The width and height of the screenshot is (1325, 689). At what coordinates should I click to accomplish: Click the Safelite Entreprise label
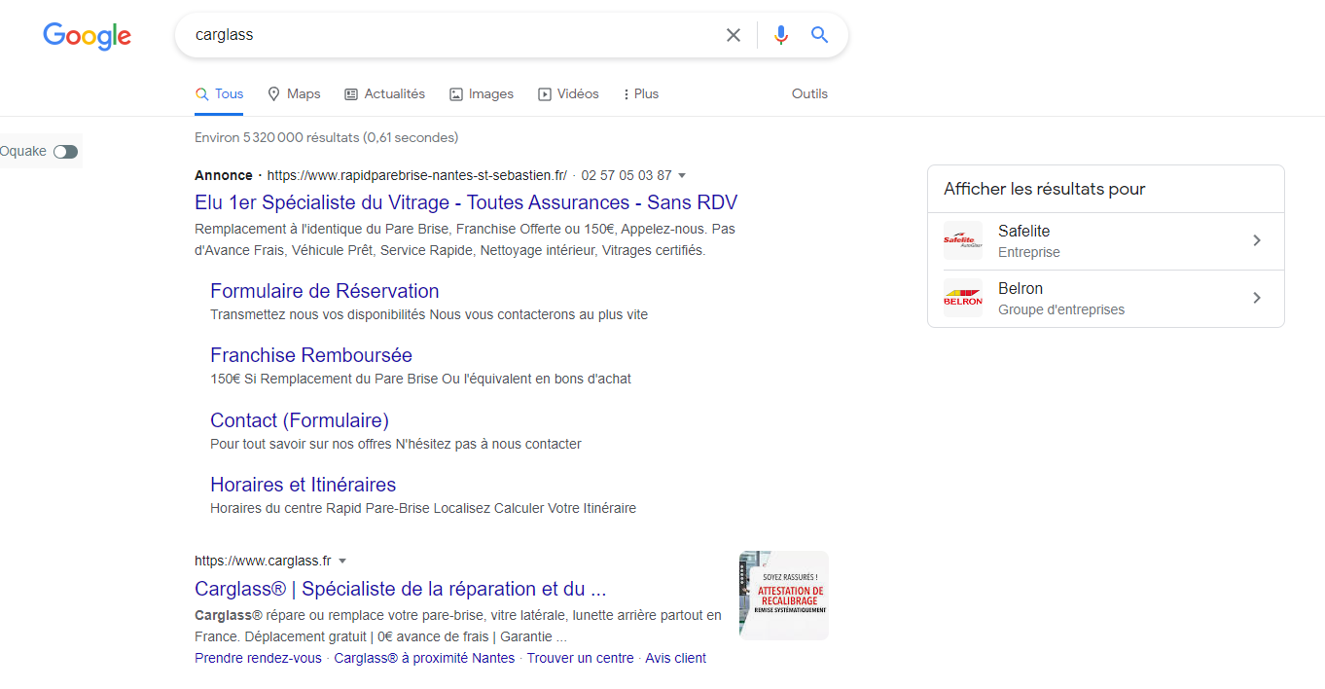coord(1029,252)
